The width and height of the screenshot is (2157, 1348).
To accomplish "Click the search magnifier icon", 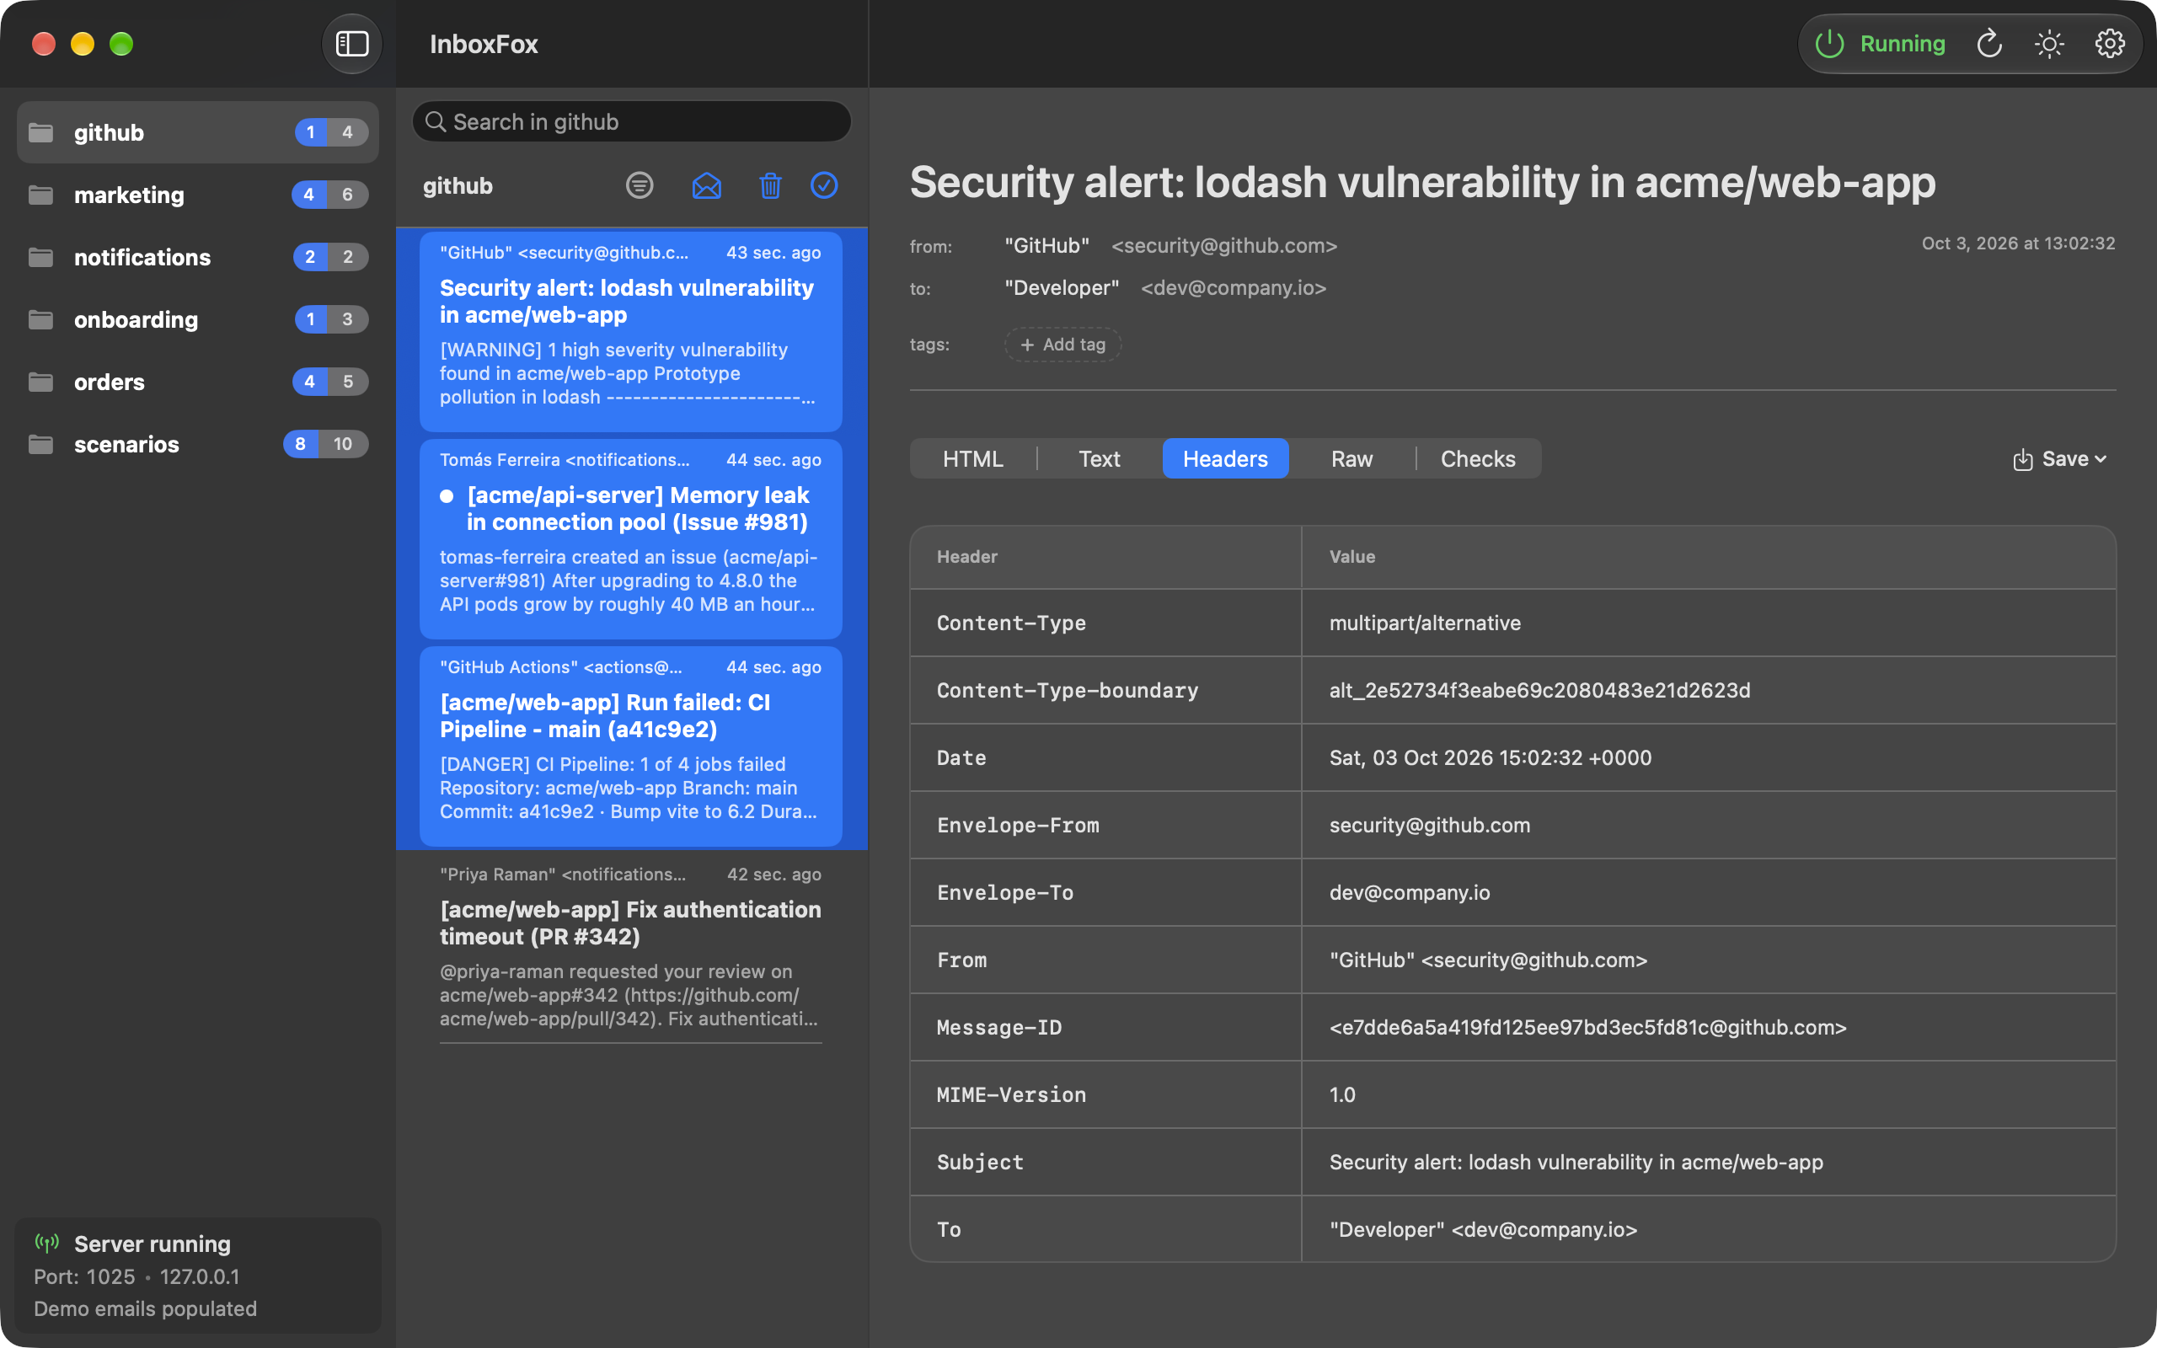I will 435,121.
